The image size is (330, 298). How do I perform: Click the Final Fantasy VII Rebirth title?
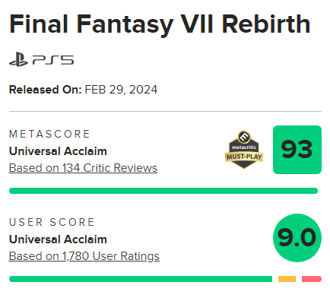pos(160,24)
